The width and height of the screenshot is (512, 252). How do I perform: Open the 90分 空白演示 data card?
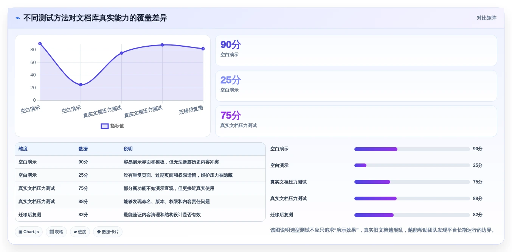coord(356,50)
